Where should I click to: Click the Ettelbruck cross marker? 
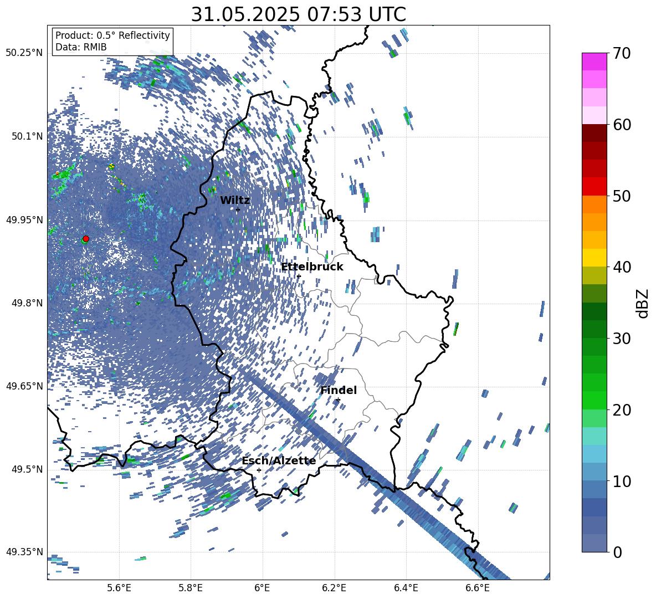[x=299, y=276]
